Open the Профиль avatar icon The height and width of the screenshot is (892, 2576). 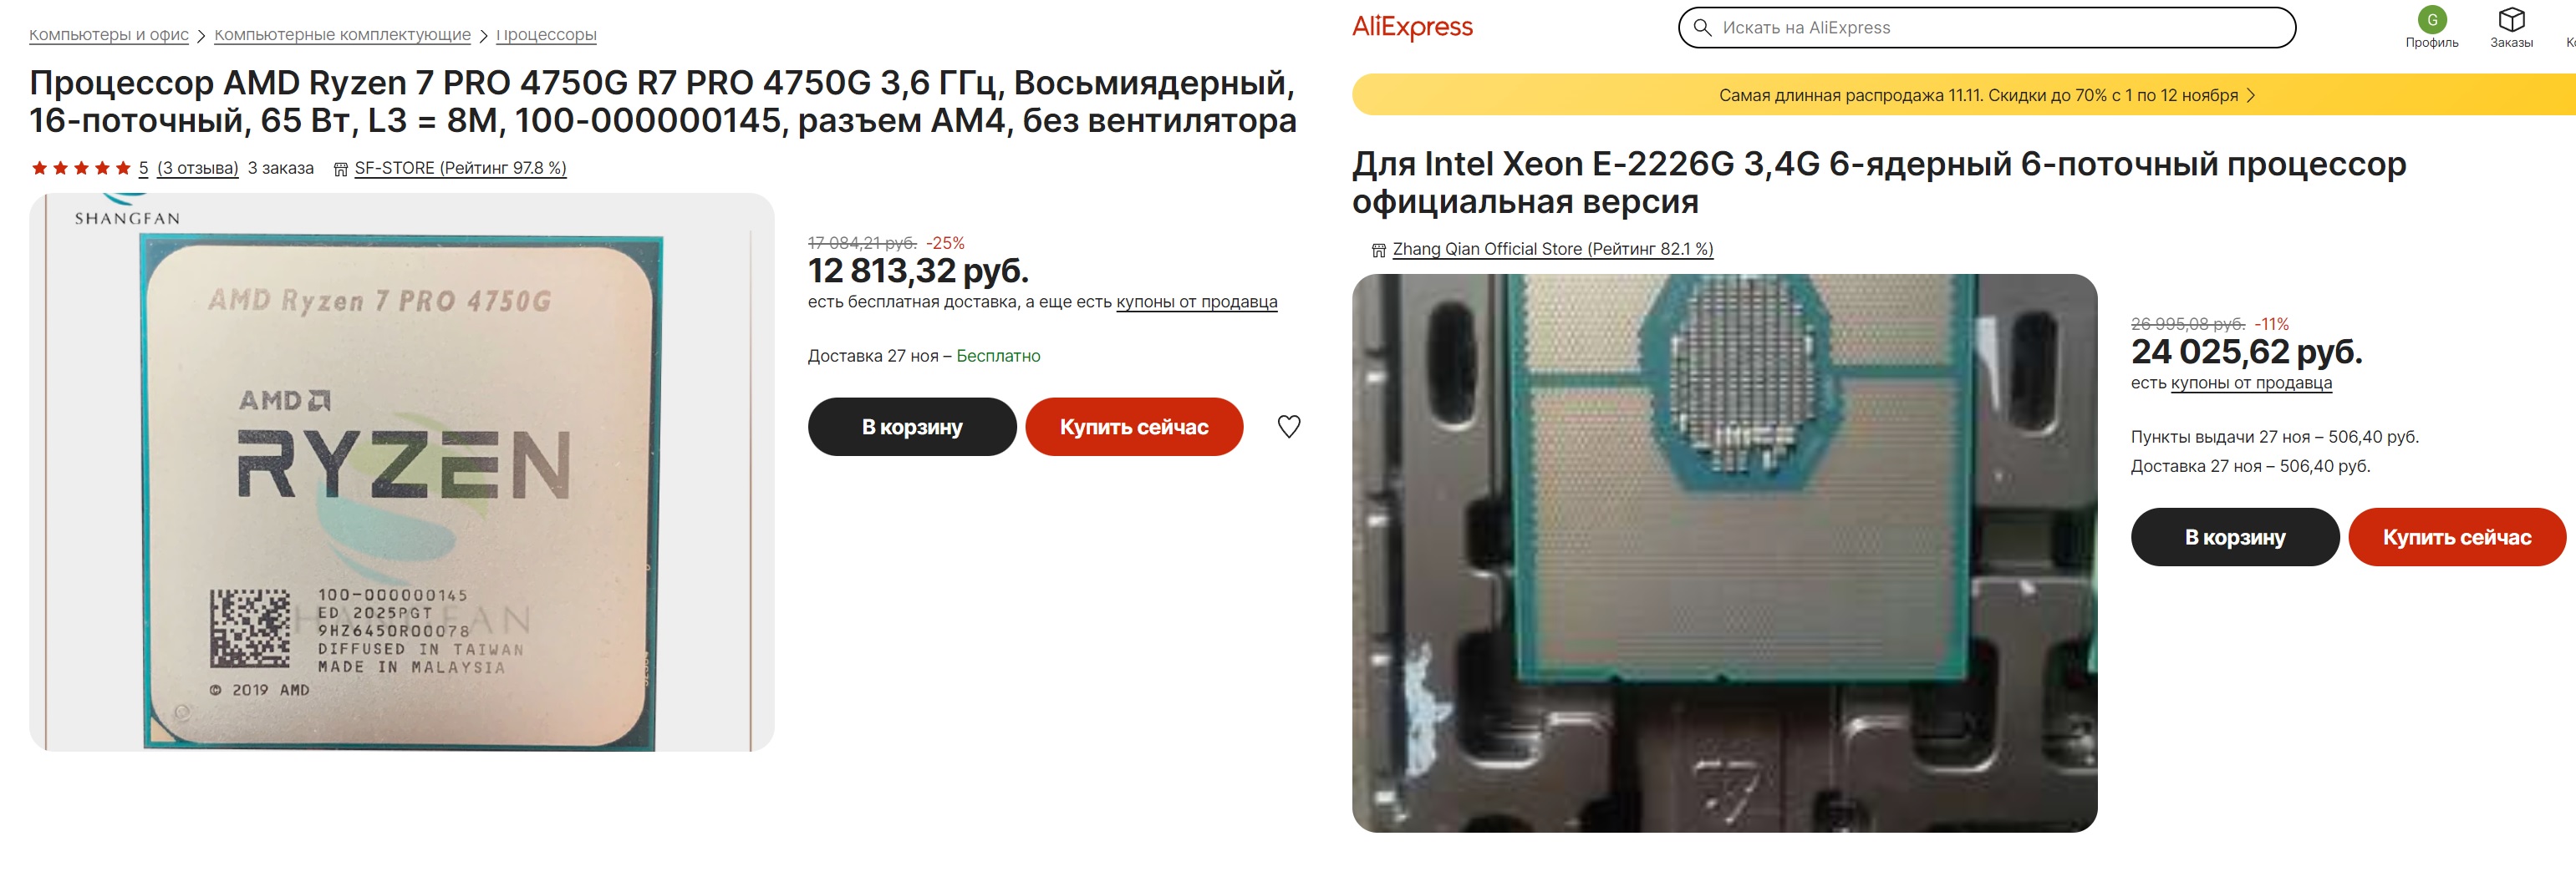point(2431,20)
